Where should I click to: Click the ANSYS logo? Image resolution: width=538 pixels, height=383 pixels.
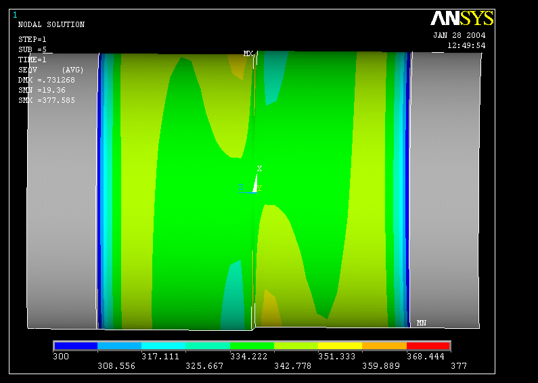tap(462, 18)
